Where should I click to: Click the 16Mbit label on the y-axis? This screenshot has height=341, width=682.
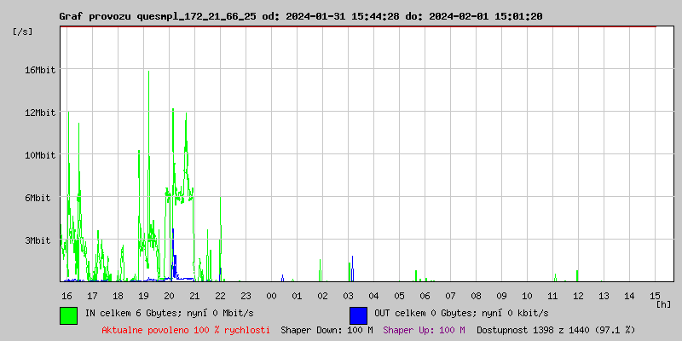coord(40,70)
